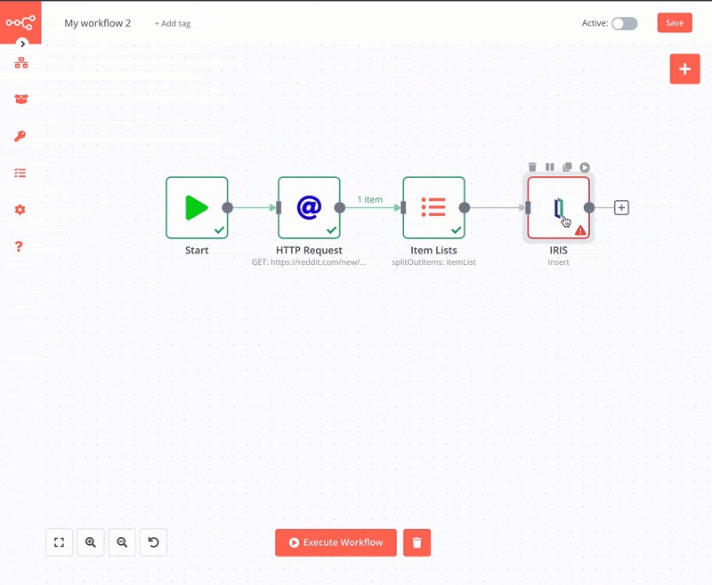712x585 pixels.
Task: Click the delete icon above IRIS node
Action: pos(532,167)
